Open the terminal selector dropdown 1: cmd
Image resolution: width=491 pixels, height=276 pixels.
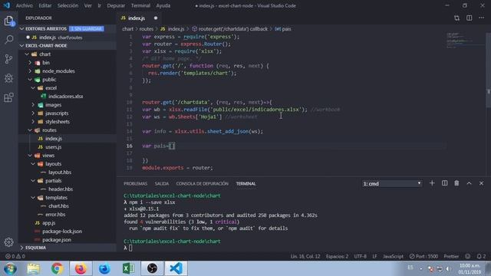392,184
